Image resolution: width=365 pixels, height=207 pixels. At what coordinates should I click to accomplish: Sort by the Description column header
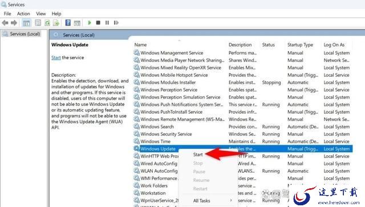240,45
